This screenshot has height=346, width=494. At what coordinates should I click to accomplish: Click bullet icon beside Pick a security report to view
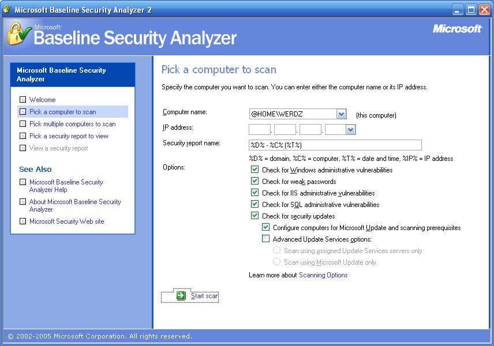tap(23, 136)
